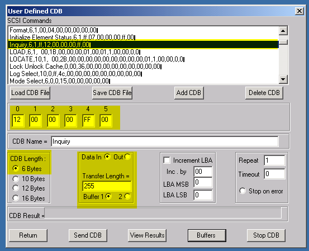Click the Add CDB button
Image resolution: width=309 pixels, height=251 pixels.
(189, 93)
